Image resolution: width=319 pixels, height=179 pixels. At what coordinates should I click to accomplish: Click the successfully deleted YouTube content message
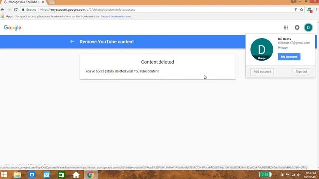[x=122, y=71]
